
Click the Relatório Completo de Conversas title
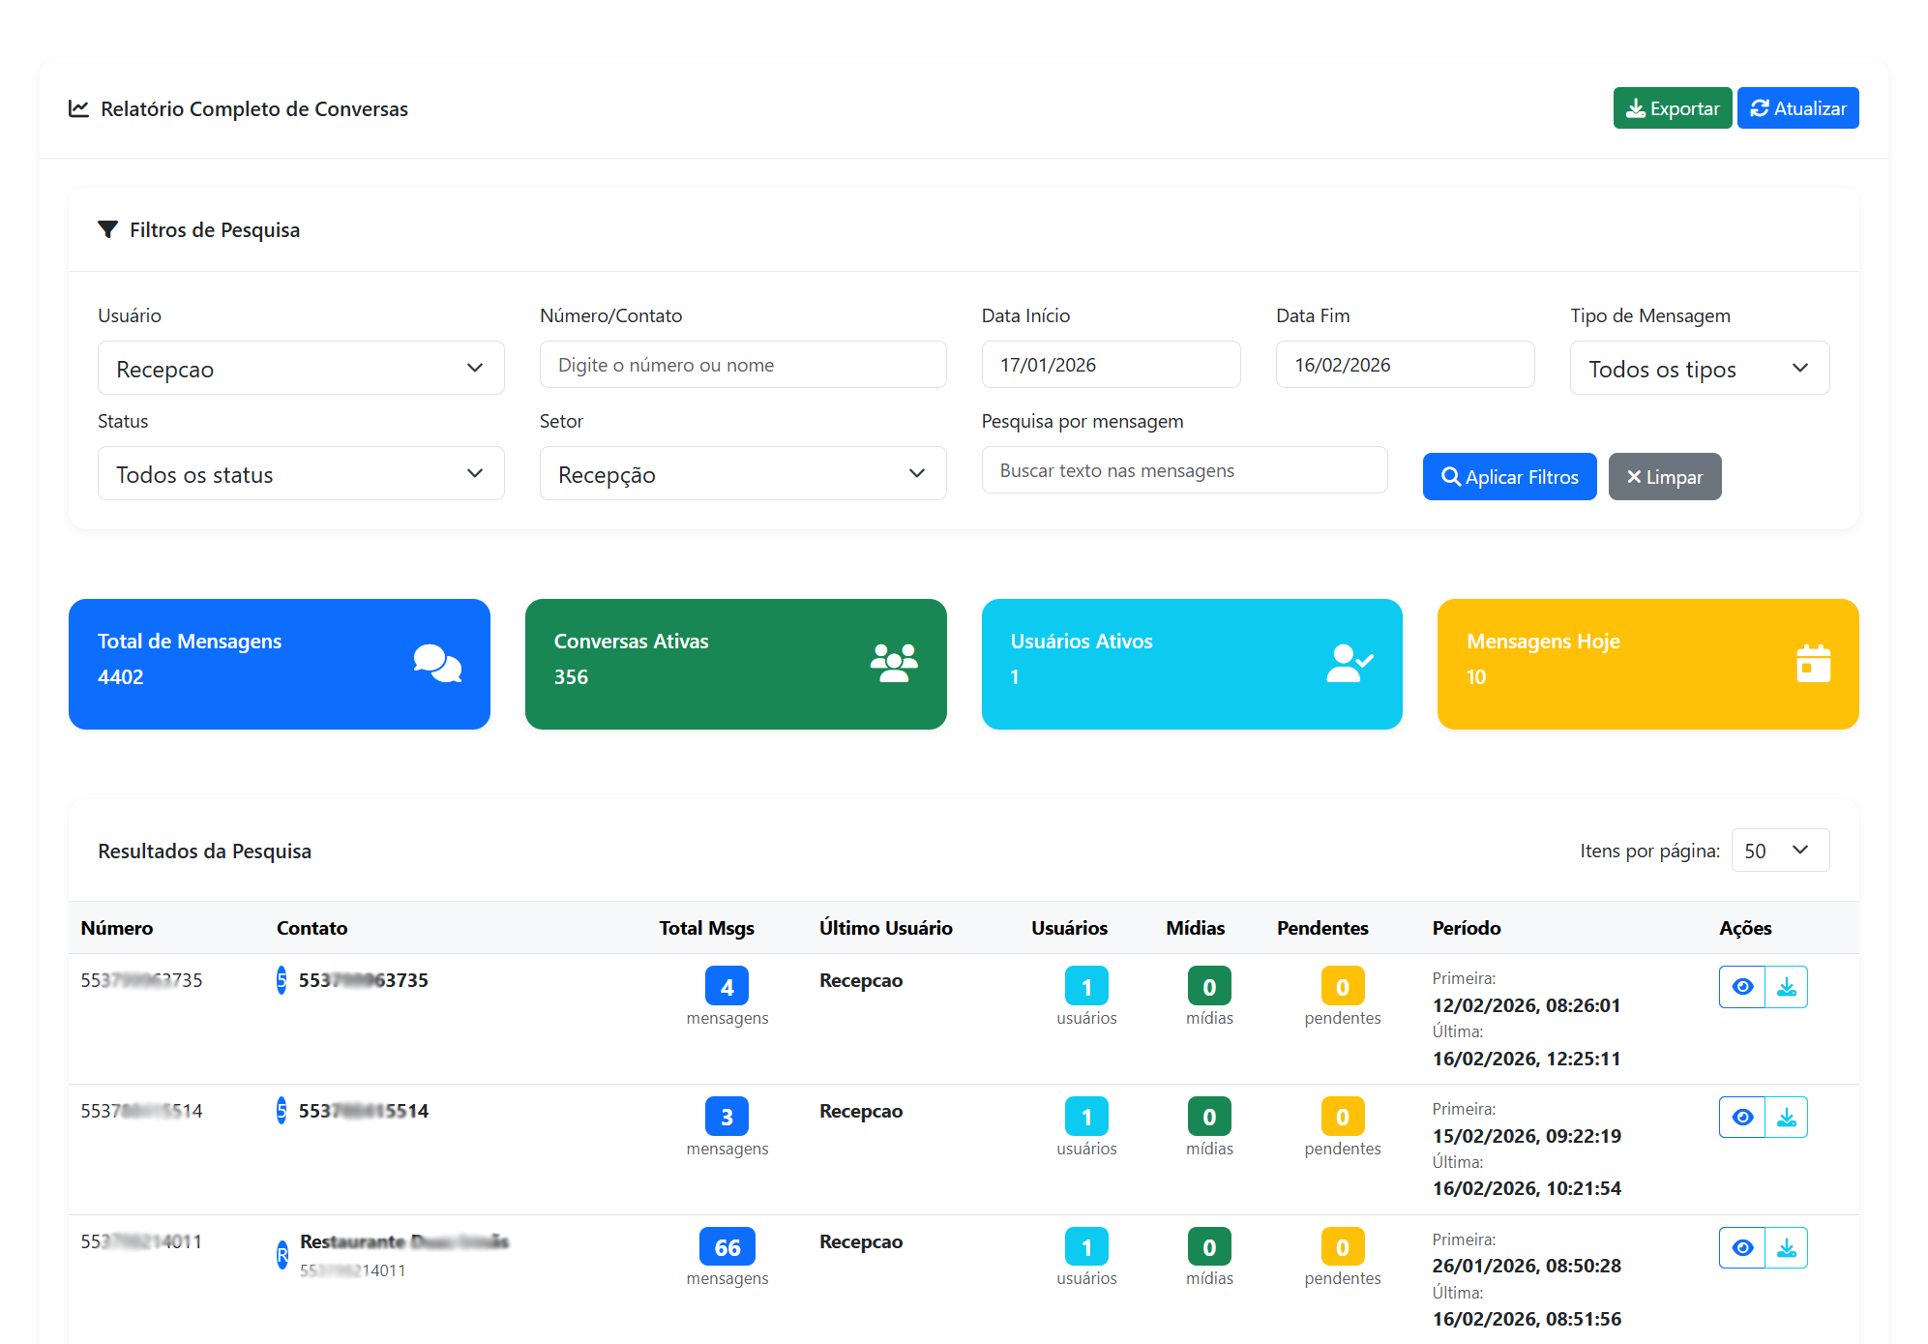253,108
